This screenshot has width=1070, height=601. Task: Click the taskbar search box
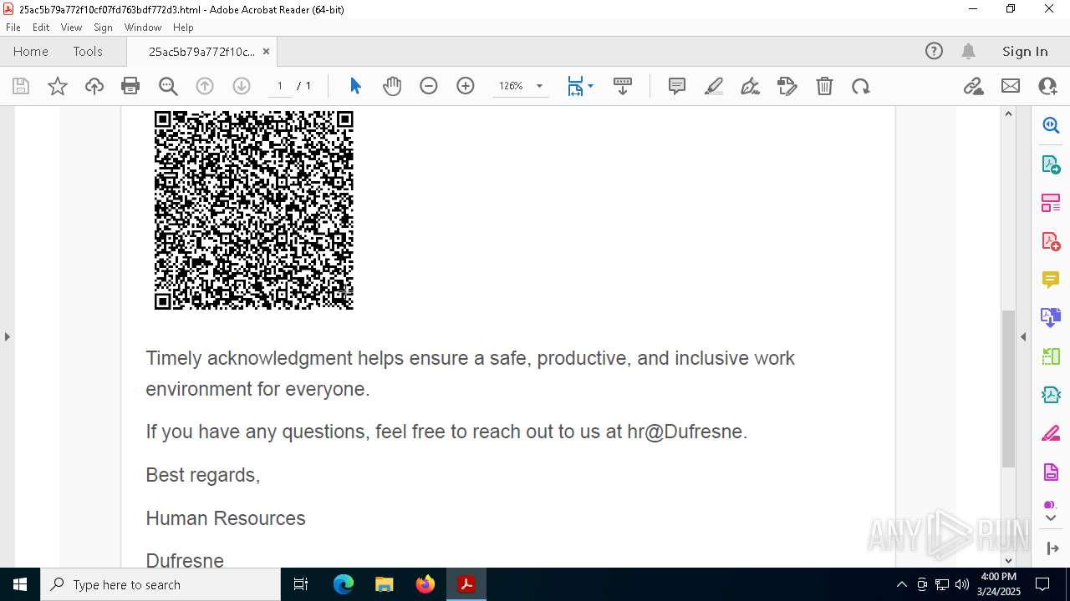click(x=160, y=584)
